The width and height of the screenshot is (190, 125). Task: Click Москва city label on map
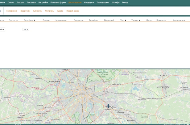click(82, 94)
